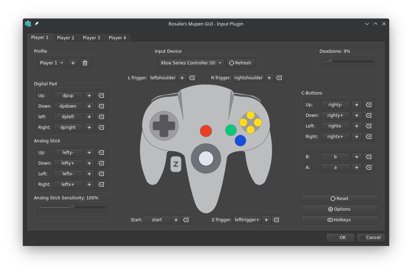412x273 pixels.
Task: Add a mapping for Analog Stick Up
Action: [89, 153]
